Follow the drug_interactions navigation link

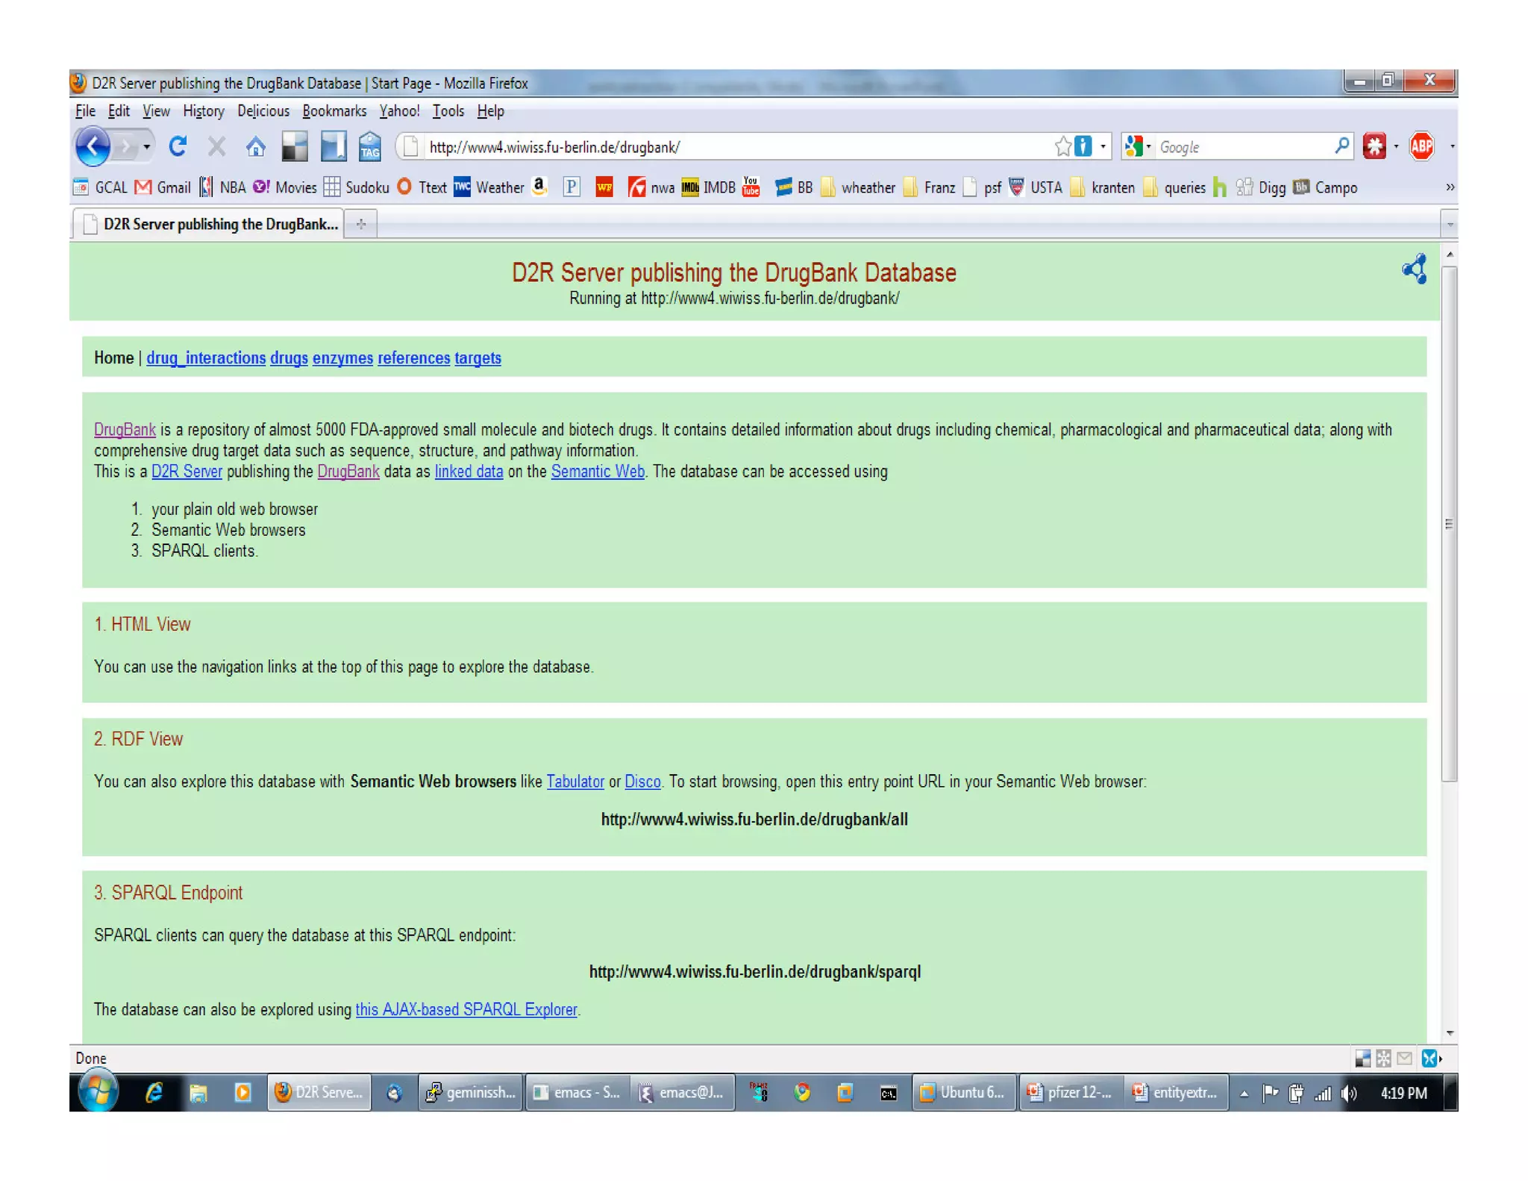pos(206,358)
